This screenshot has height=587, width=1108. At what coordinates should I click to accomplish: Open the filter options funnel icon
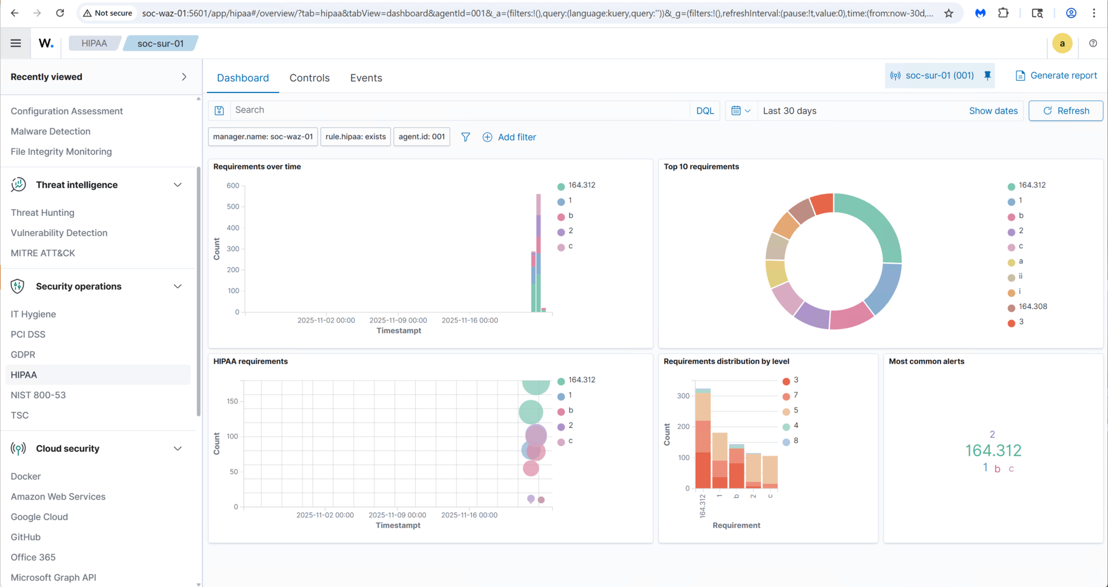tap(465, 137)
